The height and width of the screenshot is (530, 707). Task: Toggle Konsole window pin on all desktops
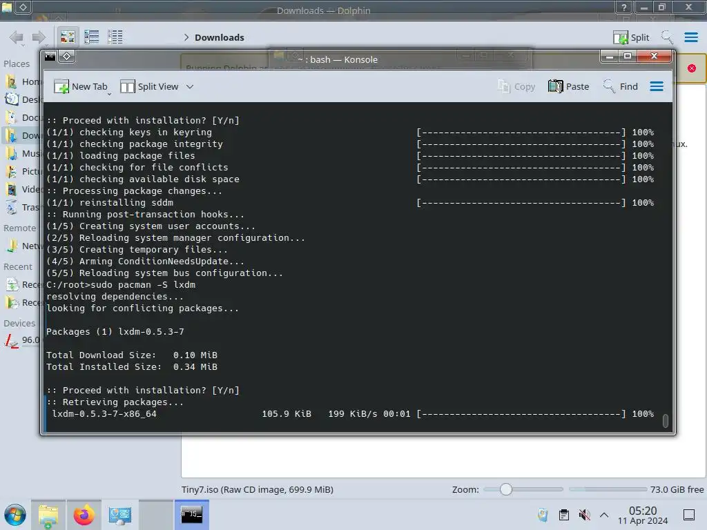(x=66, y=57)
